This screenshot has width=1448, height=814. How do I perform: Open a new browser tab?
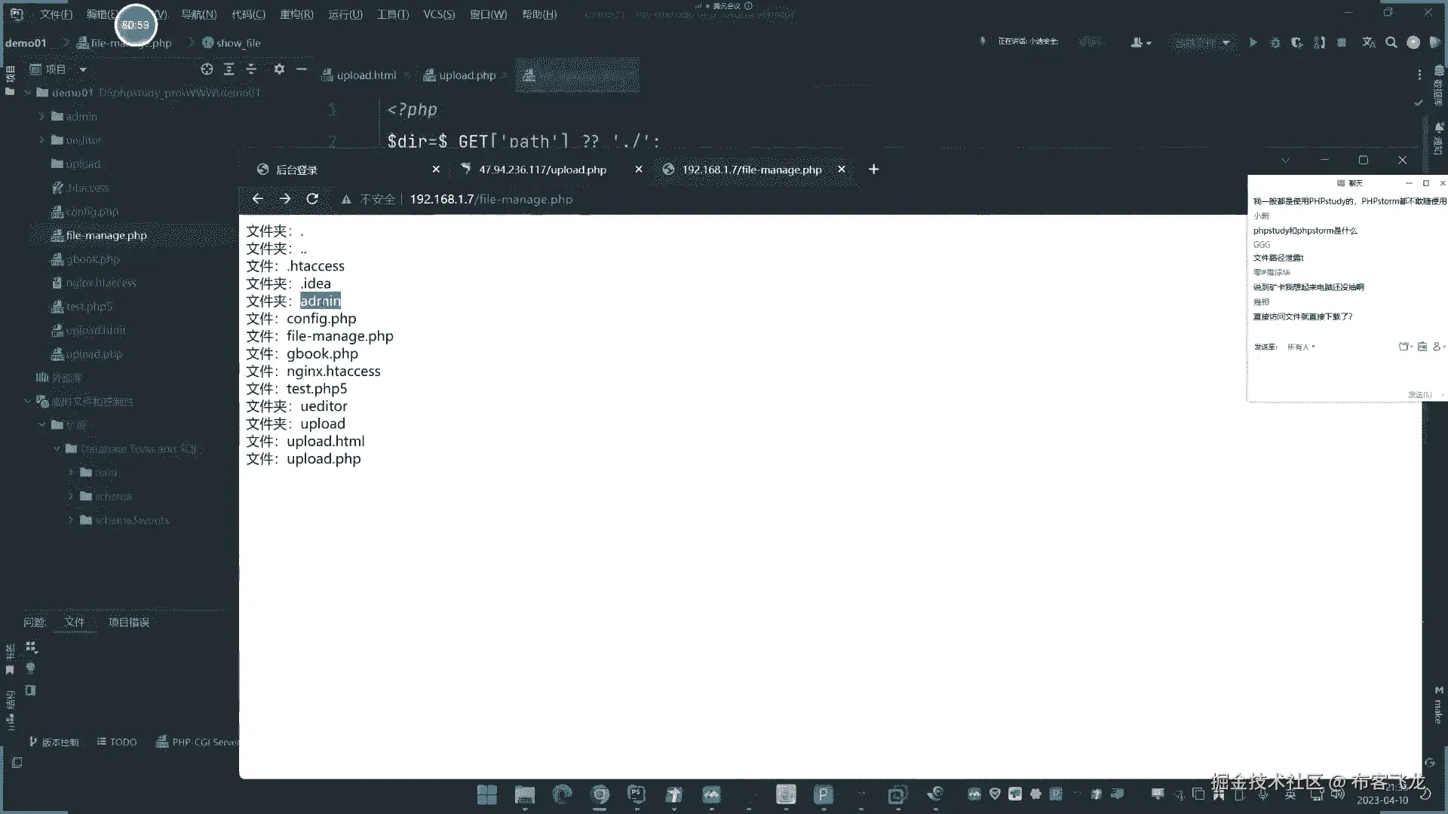tap(873, 170)
